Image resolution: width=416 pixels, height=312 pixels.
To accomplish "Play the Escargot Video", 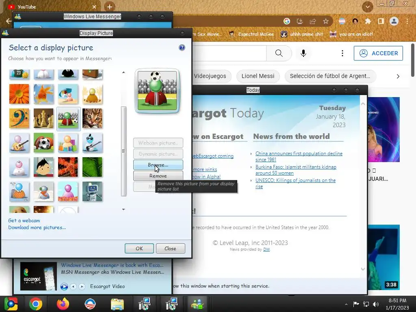I will [64, 286].
